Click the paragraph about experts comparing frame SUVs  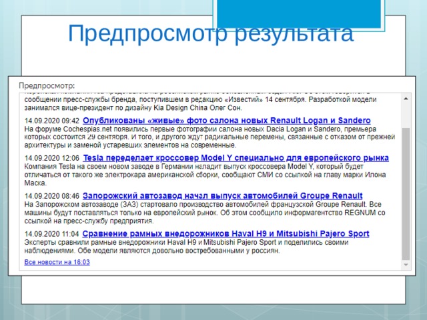click(x=186, y=246)
